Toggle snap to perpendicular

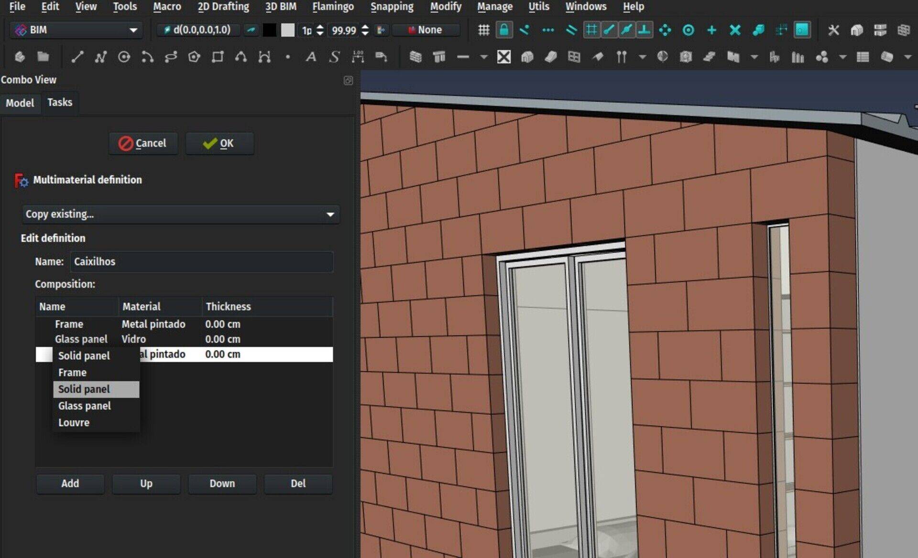[x=645, y=30]
